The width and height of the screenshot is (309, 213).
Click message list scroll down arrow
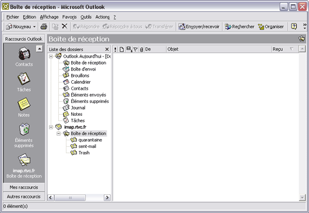coord(302,197)
